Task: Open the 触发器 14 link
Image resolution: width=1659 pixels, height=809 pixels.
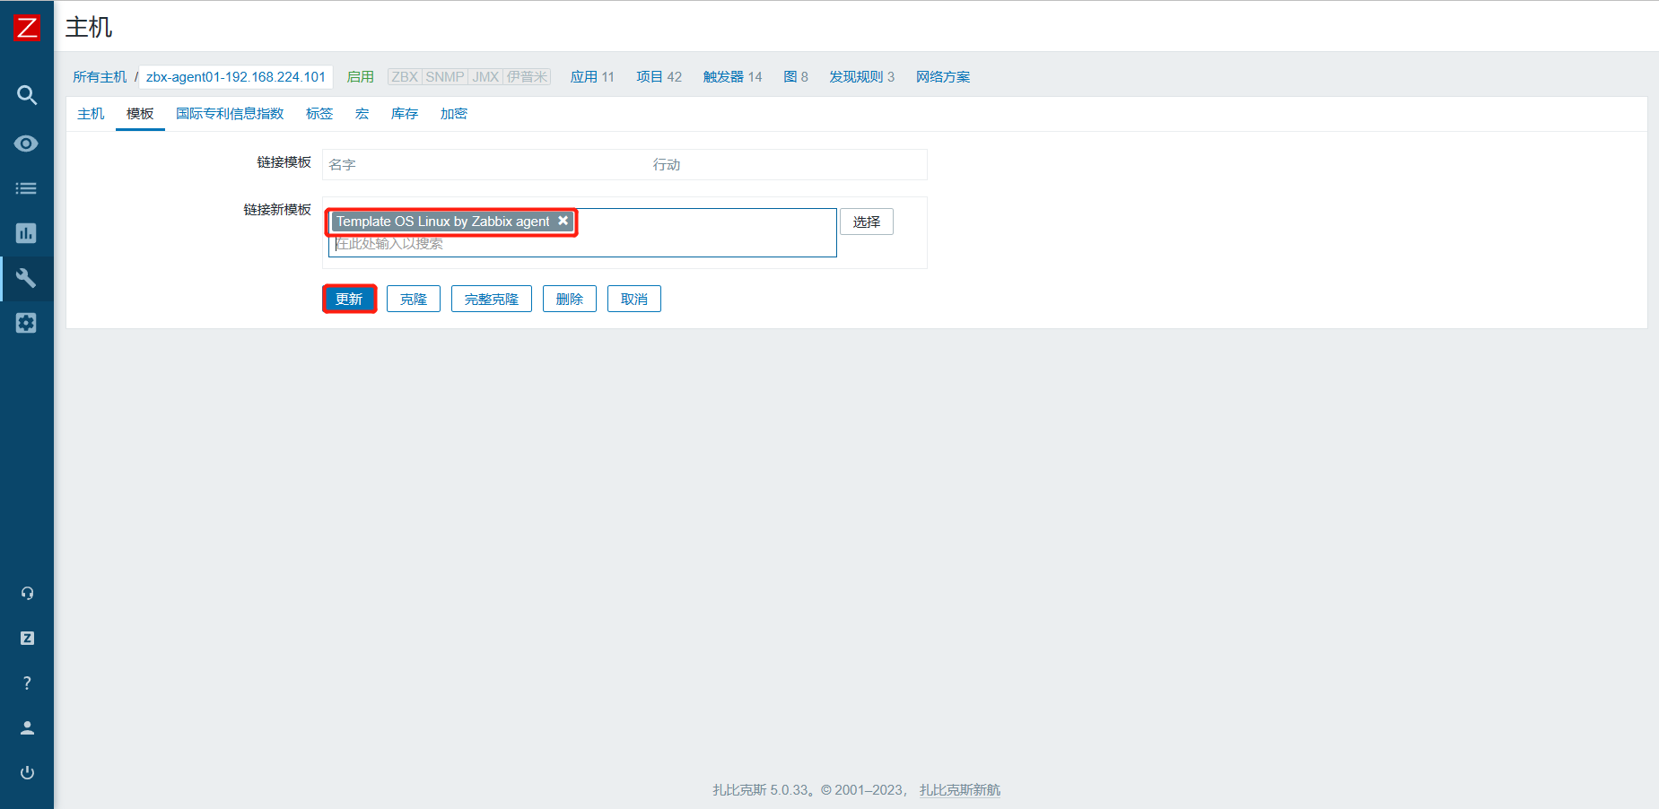Action: pos(732,77)
